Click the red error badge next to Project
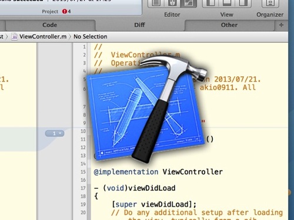 (65, 12)
